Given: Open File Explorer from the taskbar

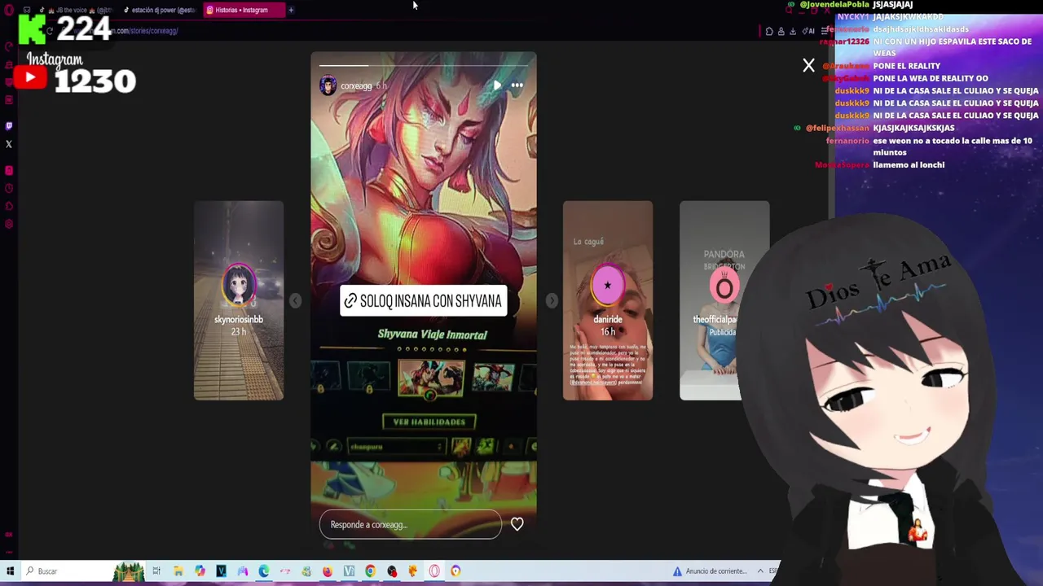Looking at the screenshot, I should click(178, 571).
